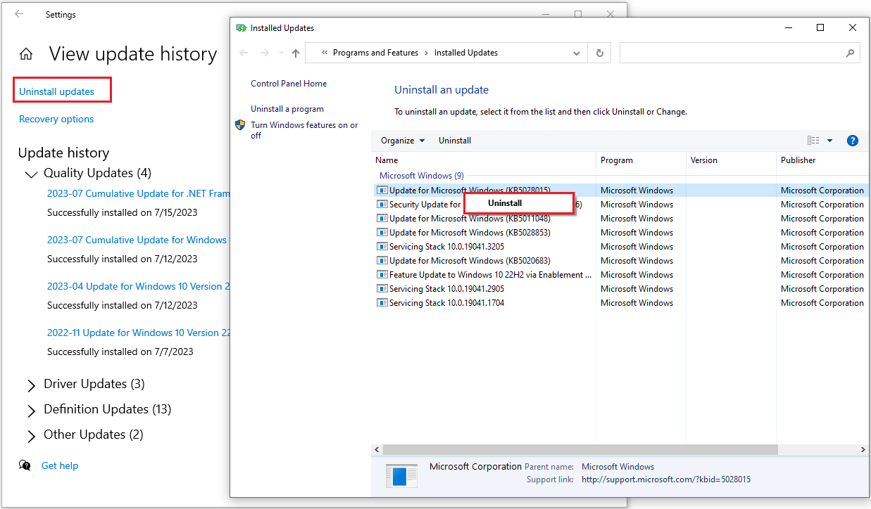Image resolution: width=871 pixels, height=509 pixels.
Task: Open Control Panel Home link
Action: (x=289, y=84)
